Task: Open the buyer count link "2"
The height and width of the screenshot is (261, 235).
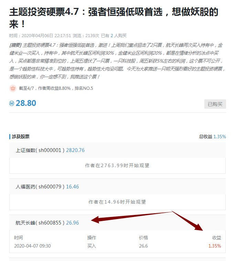Action: tap(112, 36)
